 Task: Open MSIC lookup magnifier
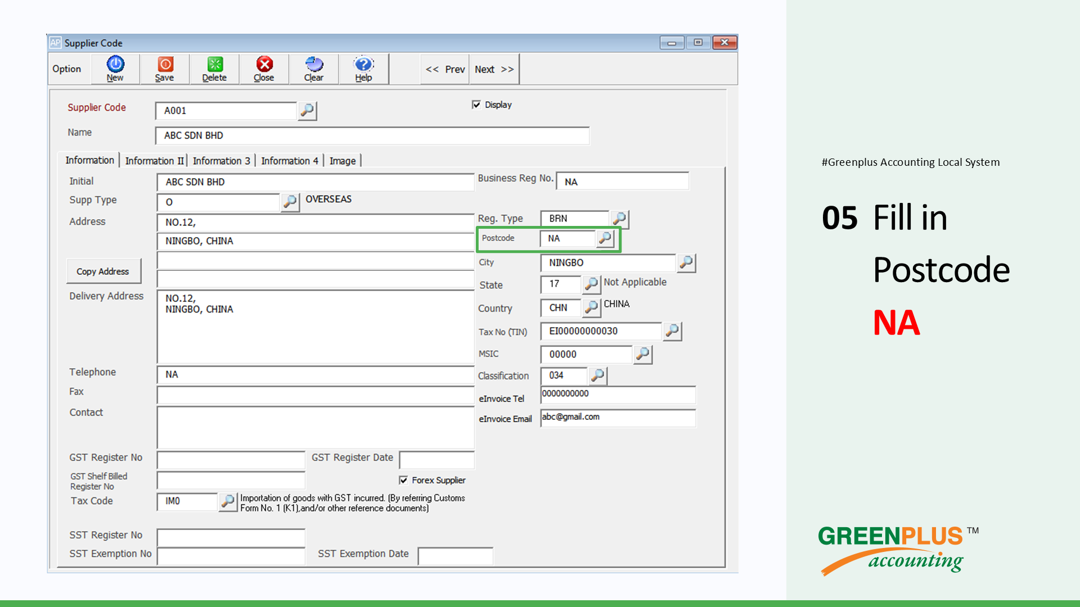pos(643,354)
